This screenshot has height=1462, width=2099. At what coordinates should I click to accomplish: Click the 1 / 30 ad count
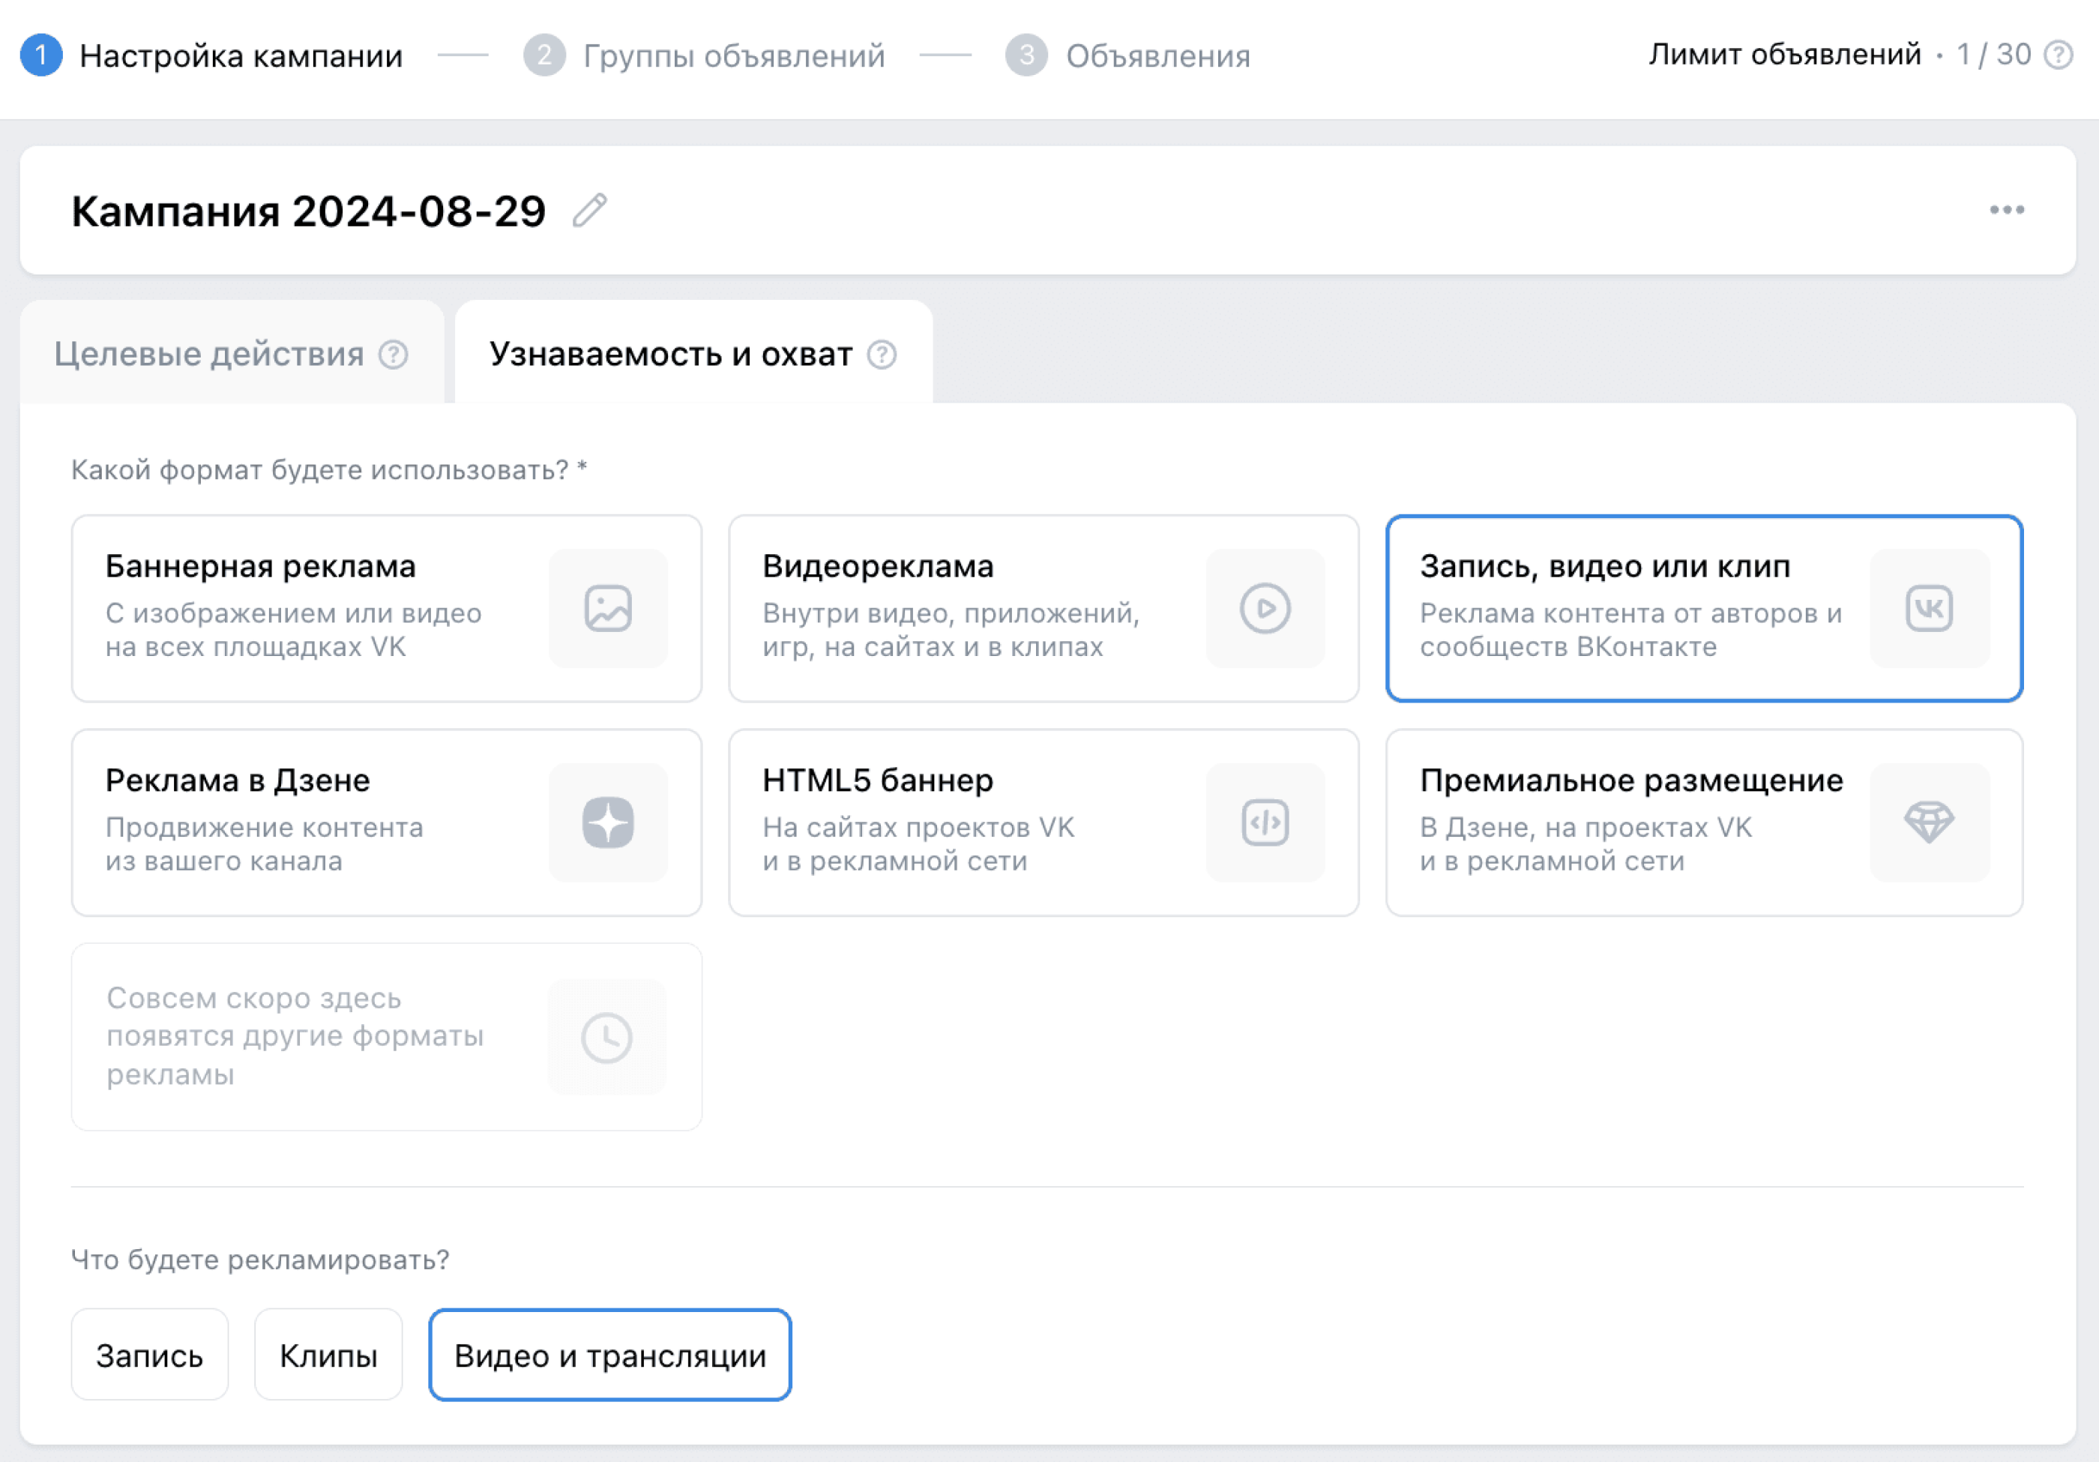point(1994,55)
